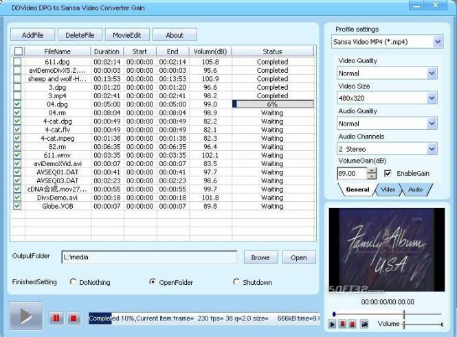Select the 04.rm file row
The width and height of the screenshot is (457, 337).
(164, 113)
